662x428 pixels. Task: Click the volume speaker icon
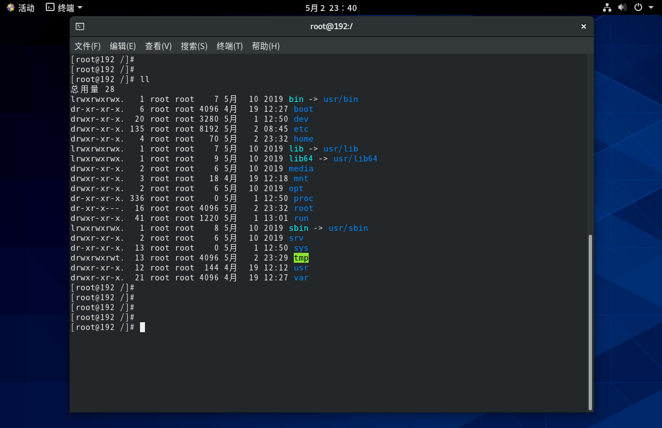pyautogui.click(x=622, y=8)
